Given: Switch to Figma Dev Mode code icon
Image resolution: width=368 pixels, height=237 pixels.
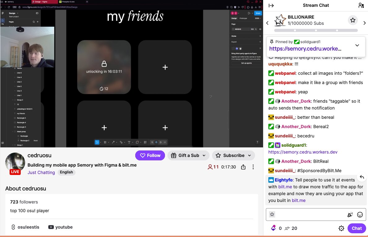Looking at the screenshot, I should pyautogui.click(x=165, y=142).
